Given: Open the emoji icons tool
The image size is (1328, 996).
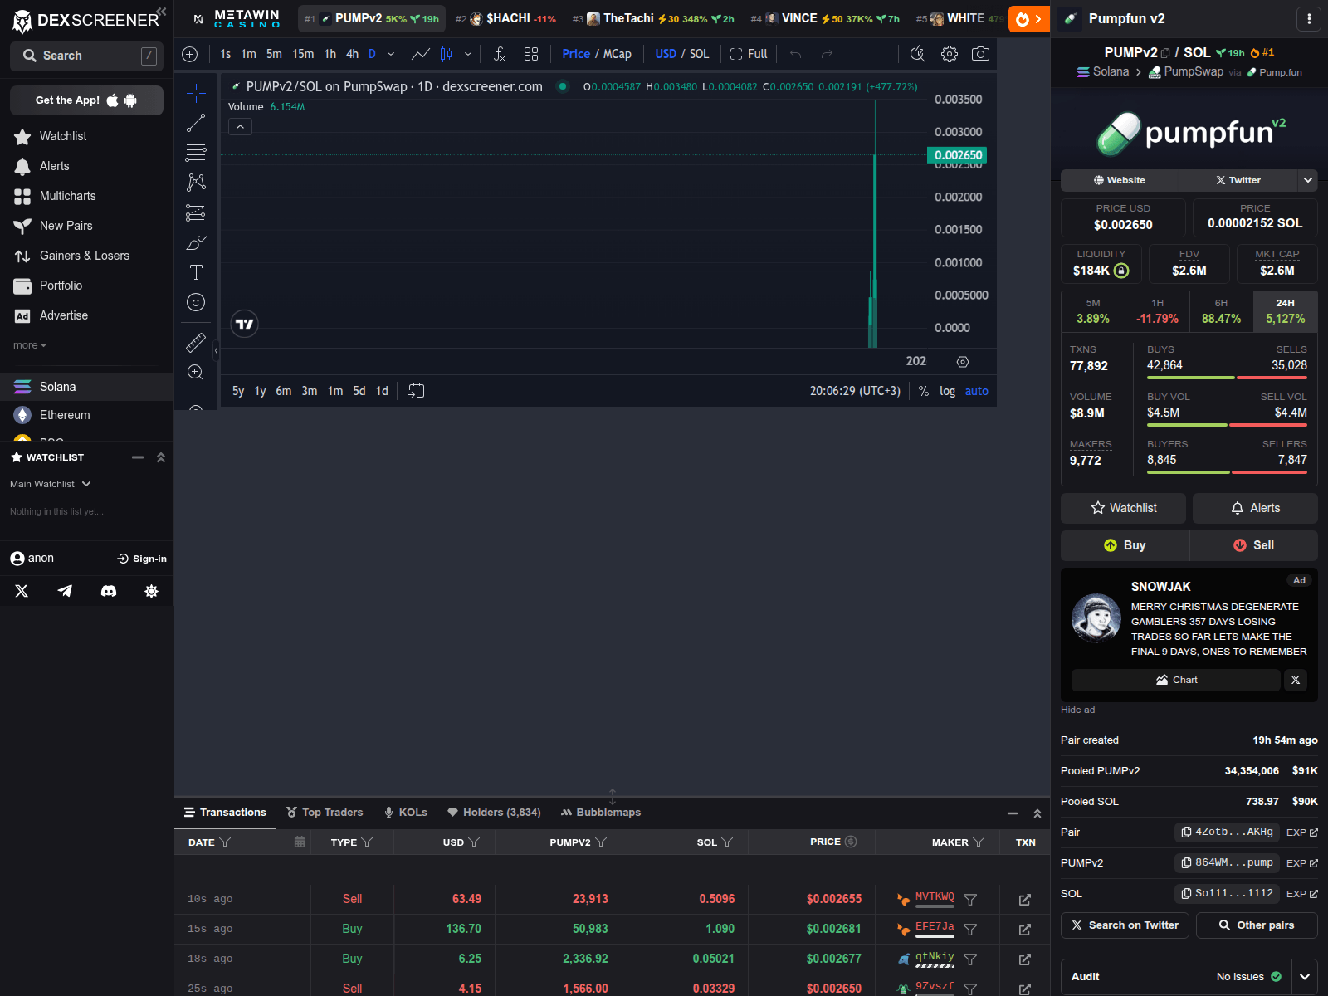Looking at the screenshot, I should pyautogui.click(x=196, y=302).
